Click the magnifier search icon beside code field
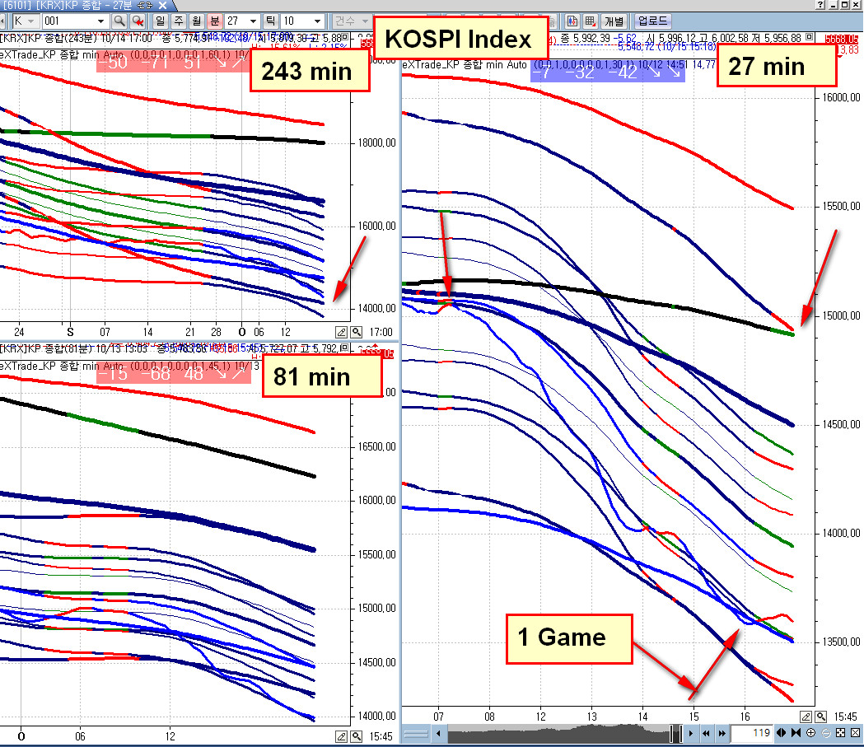Viewport: 864px width, 747px height. [119, 21]
